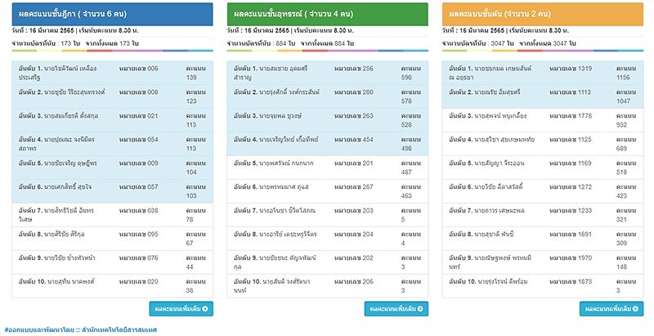Click the row with หมายเลข 201
This screenshot has width=654, height=336.
pos(327,168)
